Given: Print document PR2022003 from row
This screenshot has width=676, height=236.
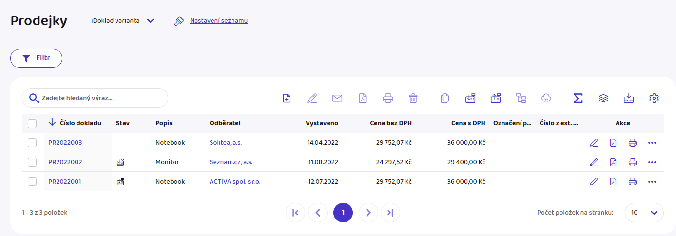Looking at the screenshot, I should (633, 143).
